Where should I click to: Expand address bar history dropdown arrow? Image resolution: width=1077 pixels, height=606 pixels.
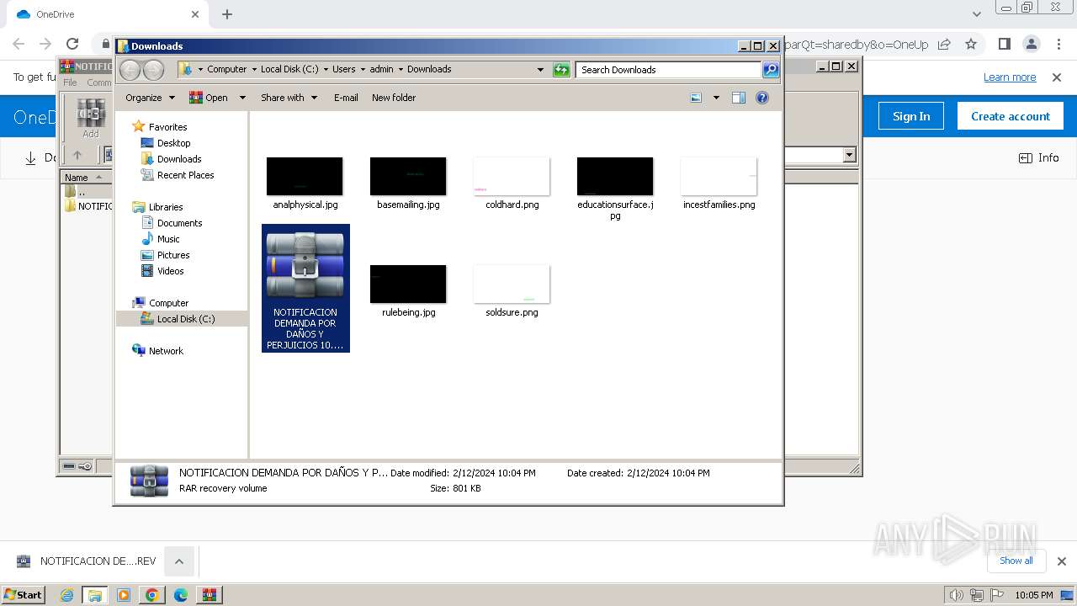tap(540, 70)
